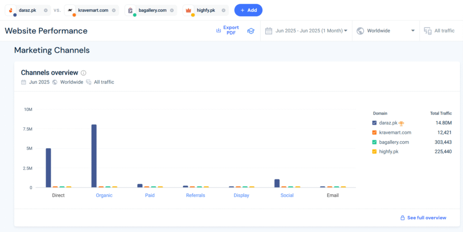The width and height of the screenshot is (463, 232).
Task: Click the daraz.pk trophy icon
Action: (x=401, y=123)
